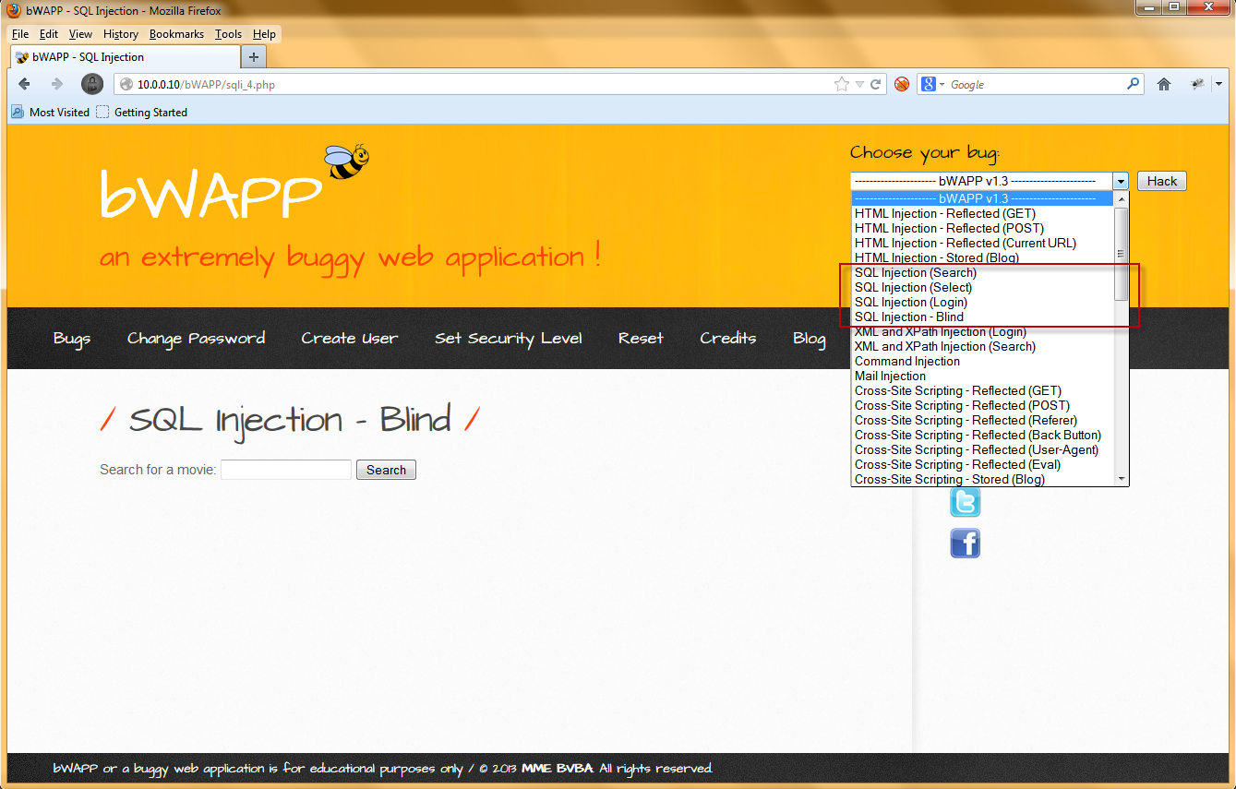The image size is (1236, 789).
Task: Choose Cross-Site Scripting - Reflected (User-Agent)
Action: [983, 449]
